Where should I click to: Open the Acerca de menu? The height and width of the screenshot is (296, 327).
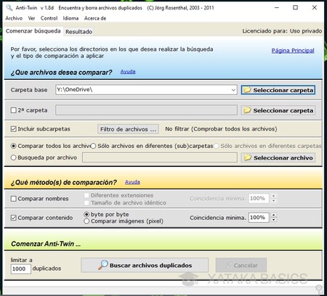[95, 18]
